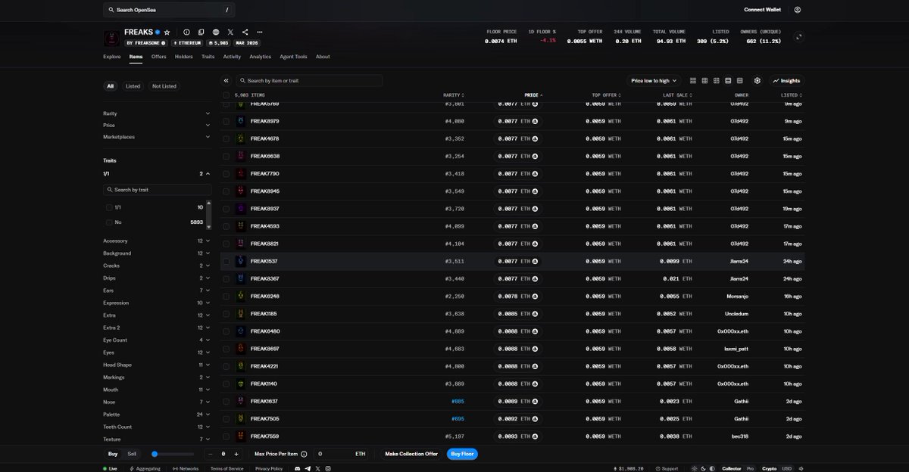Focus the "Search by trait" input
The width and height of the screenshot is (909, 472).
pyautogui.click(x=158, y=190)
